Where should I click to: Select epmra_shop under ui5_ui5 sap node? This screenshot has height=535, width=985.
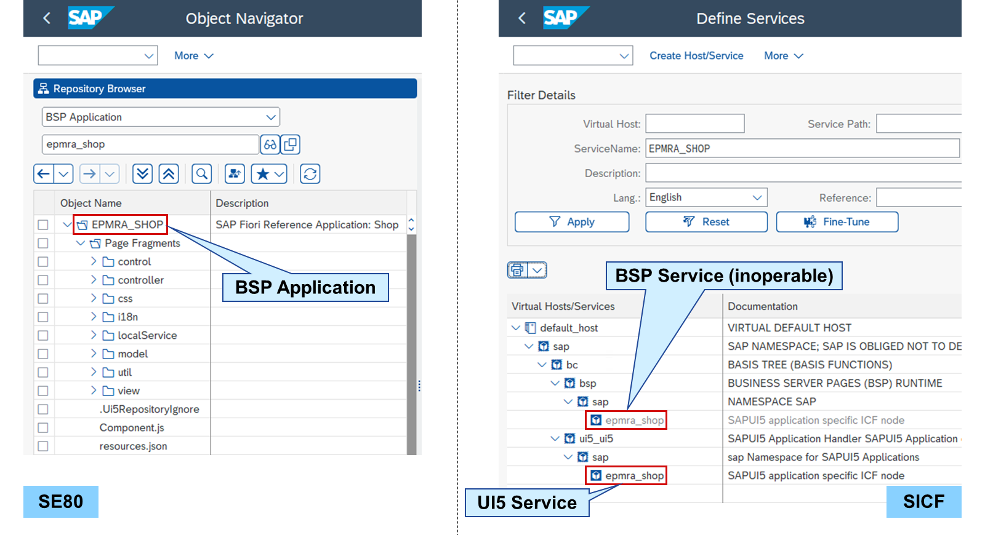[634, 476]
